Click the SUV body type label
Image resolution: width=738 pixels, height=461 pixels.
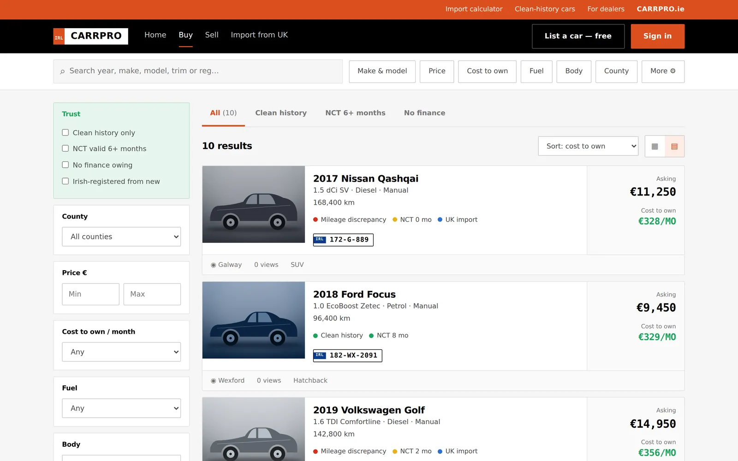(297, 265)
